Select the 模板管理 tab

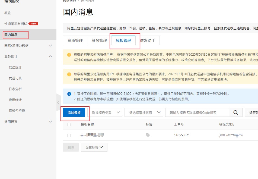click(x=123, y=40)
